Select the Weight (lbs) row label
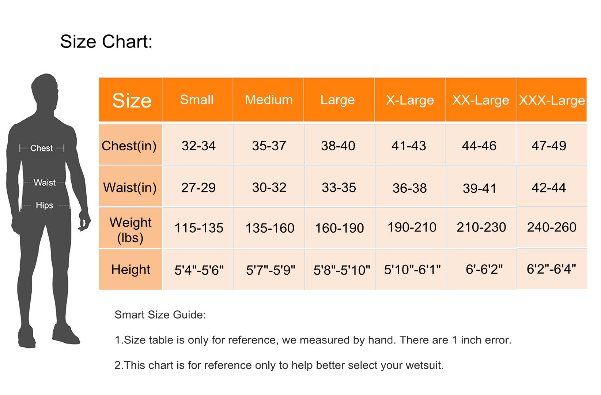Image resolution: width=601 pixels, height=395 pixels. [130, 230]
